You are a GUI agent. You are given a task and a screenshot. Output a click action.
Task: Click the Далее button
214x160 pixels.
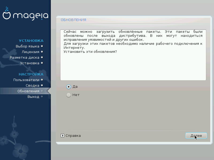pyautogui.click(x=196, y=136)
